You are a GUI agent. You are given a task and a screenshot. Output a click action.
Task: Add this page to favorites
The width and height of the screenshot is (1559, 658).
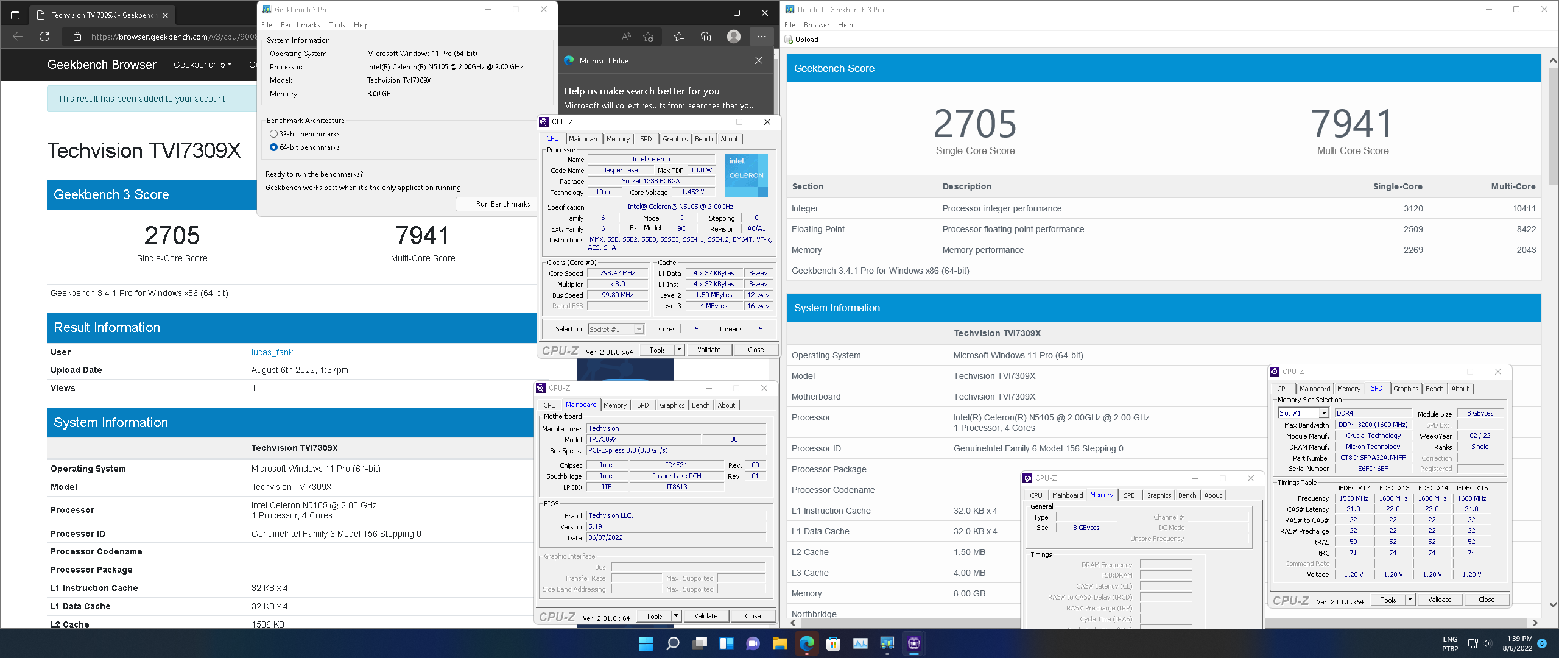pyautogui.click(x=649, y=37)
